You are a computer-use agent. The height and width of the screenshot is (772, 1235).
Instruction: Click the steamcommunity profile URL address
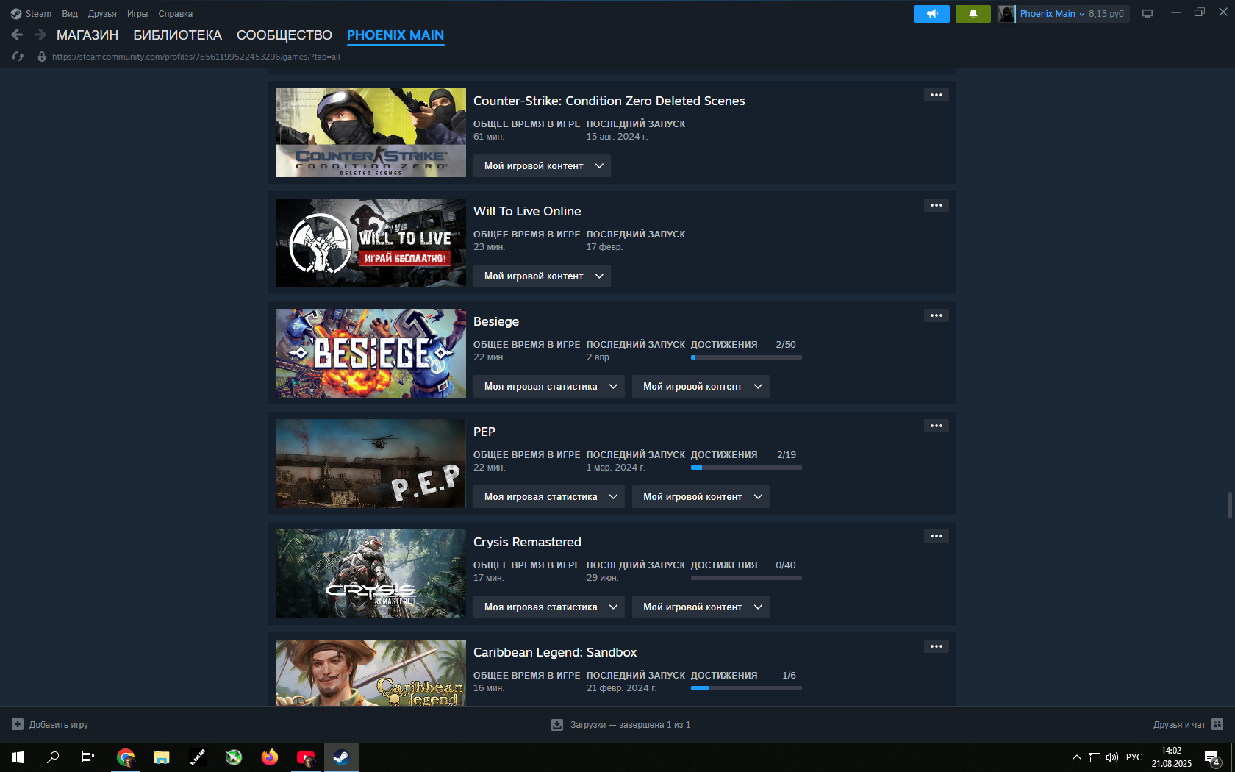196,57
